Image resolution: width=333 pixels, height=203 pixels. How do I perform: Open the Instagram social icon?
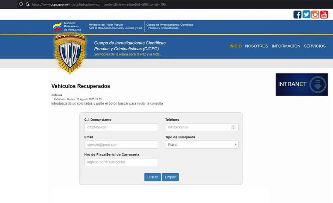[x=315, y=15]
